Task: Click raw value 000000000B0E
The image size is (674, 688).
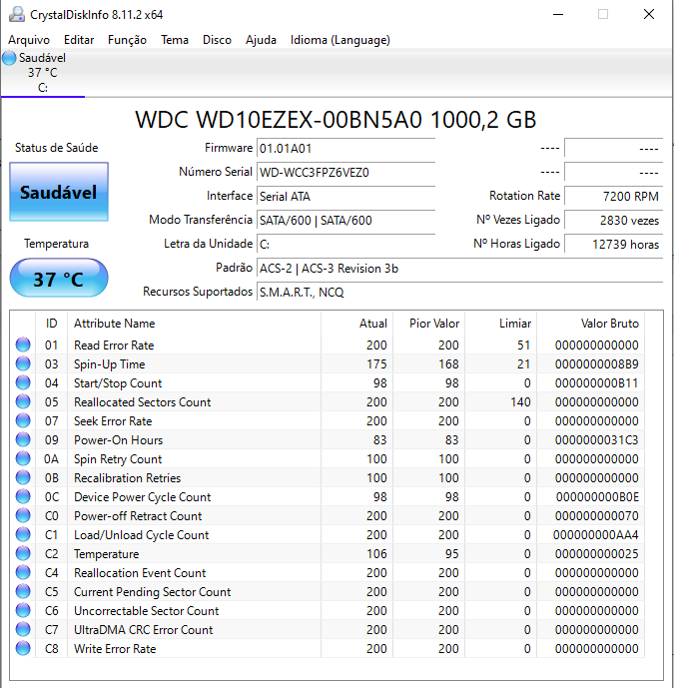Action: pos(597,496)
